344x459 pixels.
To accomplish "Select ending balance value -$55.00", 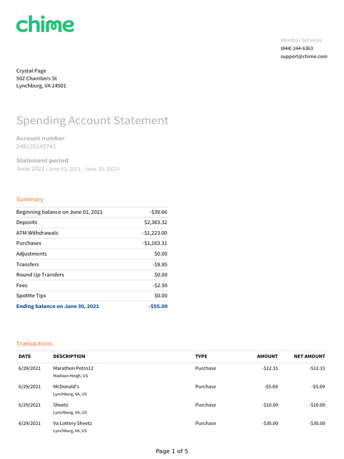I will (x=158, y=306).
